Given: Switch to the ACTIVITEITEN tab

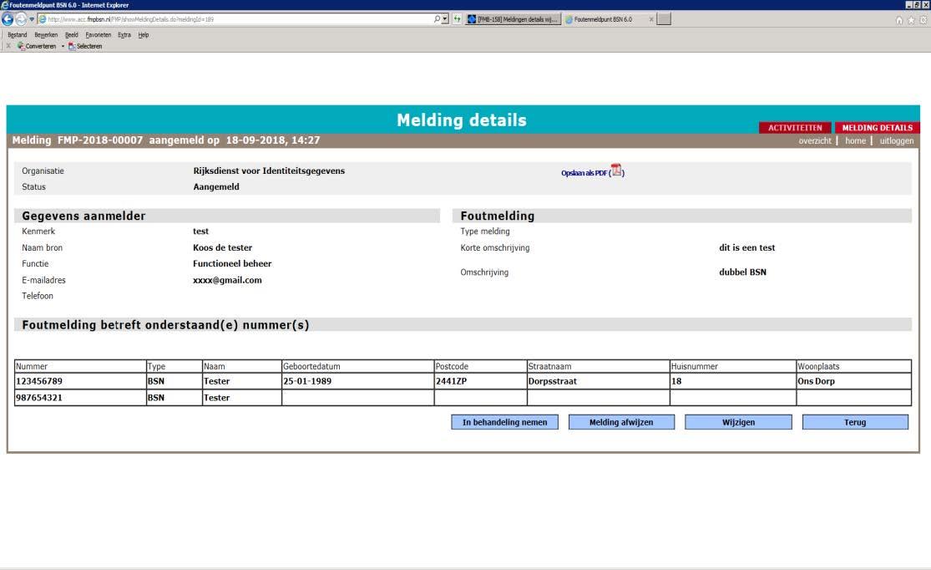Looking at the screenshot, I should pyautogui.click(x=795, y=128).
